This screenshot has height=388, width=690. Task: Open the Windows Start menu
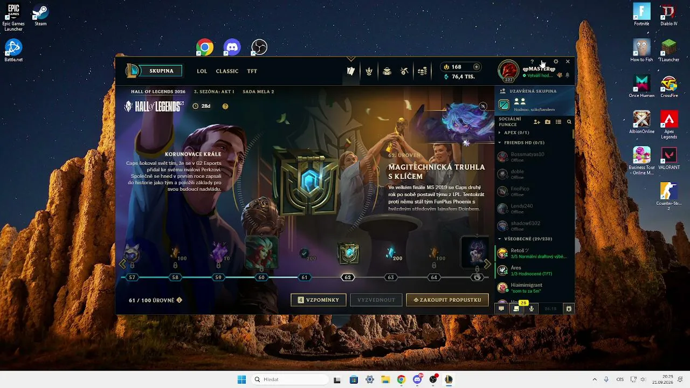(x=241, y=379)
